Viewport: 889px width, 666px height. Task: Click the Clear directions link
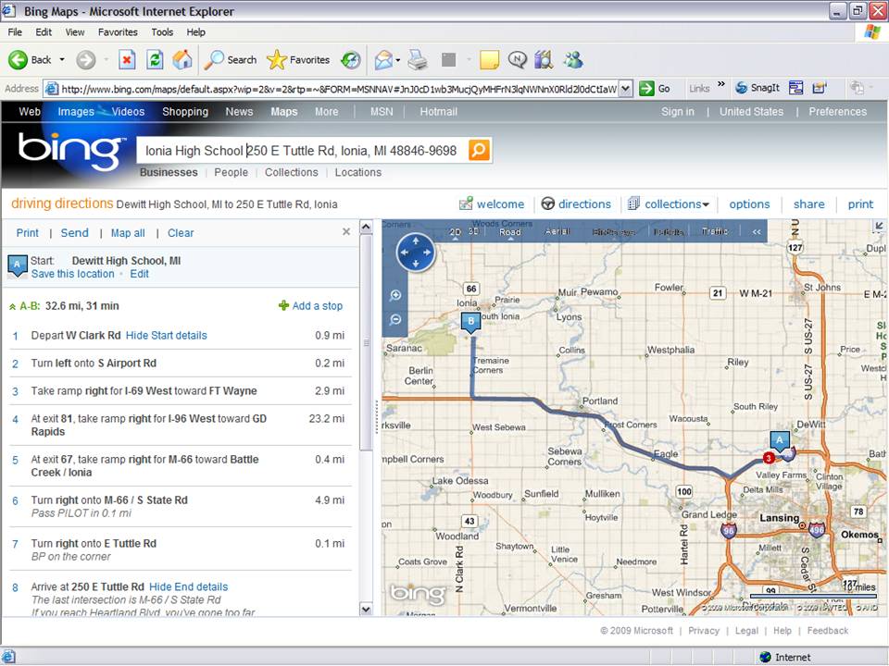[181, 233]
